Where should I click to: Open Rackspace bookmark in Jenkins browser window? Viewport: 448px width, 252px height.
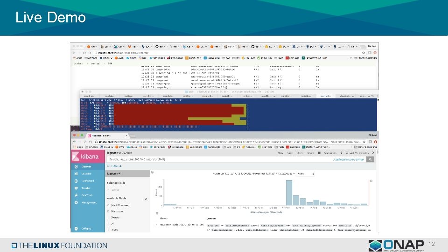[175, 58]
